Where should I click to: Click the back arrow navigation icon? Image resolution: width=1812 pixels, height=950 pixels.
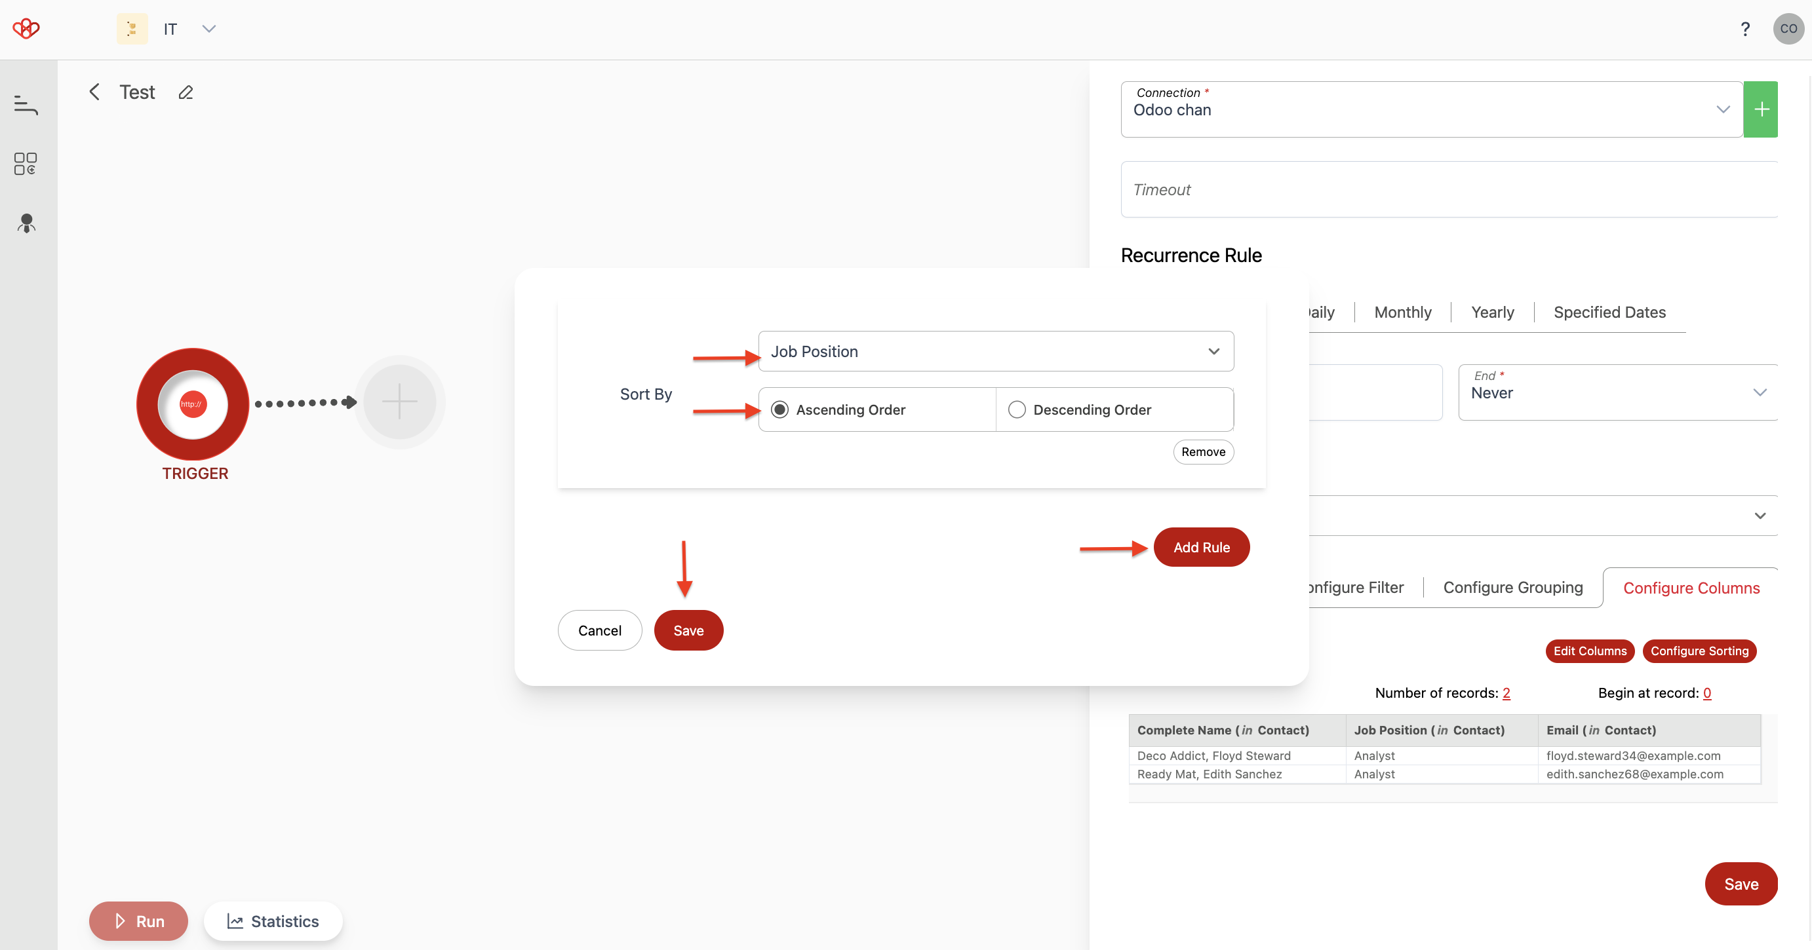[x=94, y=91]
